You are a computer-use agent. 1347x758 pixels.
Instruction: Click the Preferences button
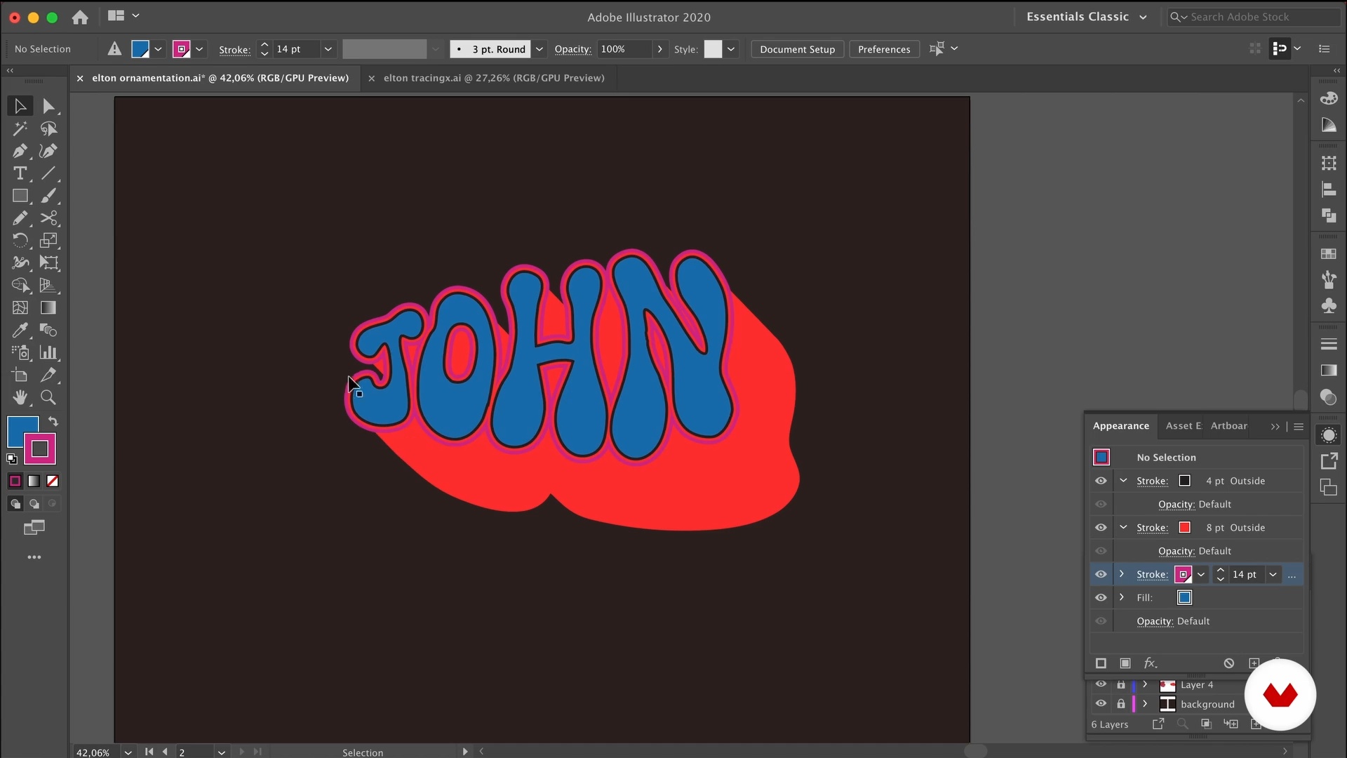click(x=883, y=49)
